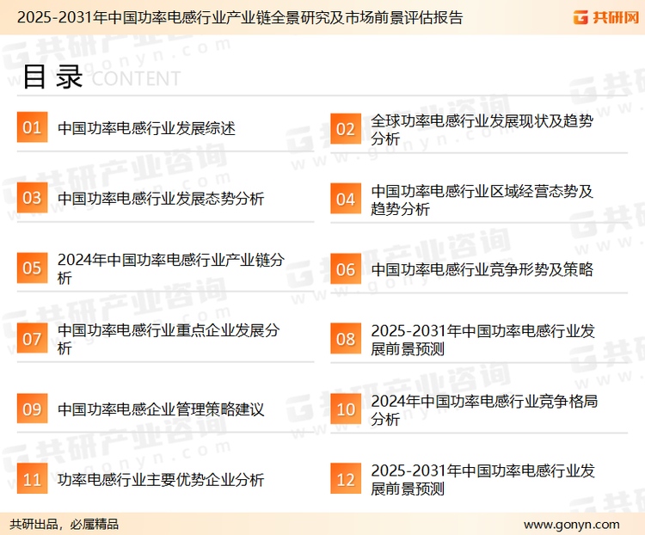
Task: Open chapter 中国功率电感行业竞争形势及策略
Action: pyautogui.click(x=482, y=269)
